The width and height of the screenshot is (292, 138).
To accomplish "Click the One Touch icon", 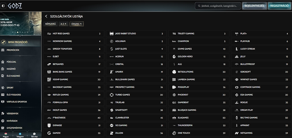I will coord(174,133).
